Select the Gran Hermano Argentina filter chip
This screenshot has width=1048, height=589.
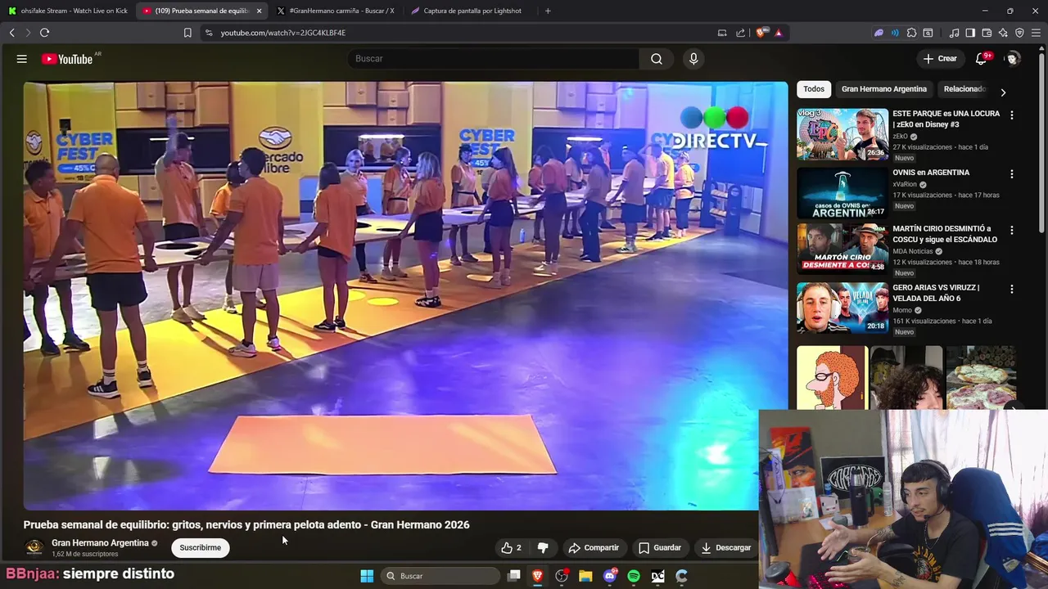(x=884, y=89)
